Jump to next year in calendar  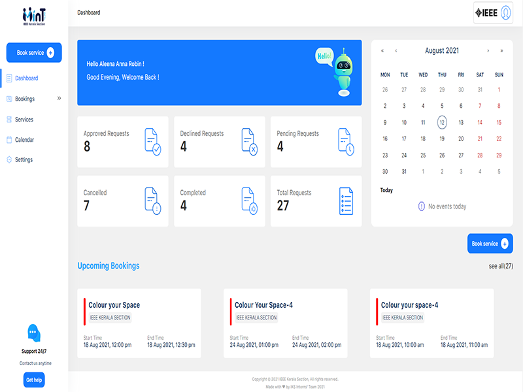tap(501, 50)
